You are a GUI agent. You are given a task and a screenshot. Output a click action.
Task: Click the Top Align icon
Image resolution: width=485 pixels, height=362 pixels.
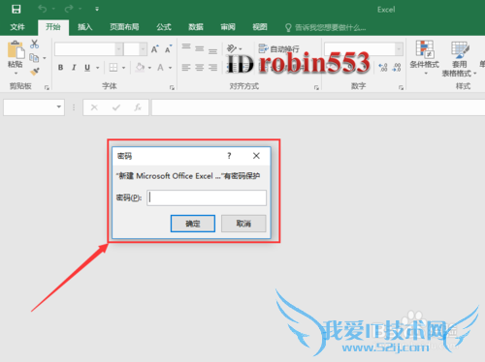[x=186, y=46]
